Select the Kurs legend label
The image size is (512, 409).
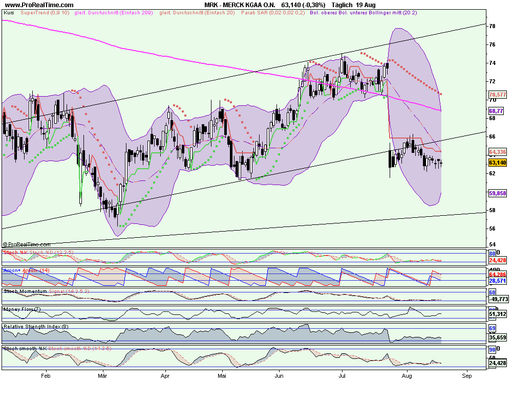point(9,13)
